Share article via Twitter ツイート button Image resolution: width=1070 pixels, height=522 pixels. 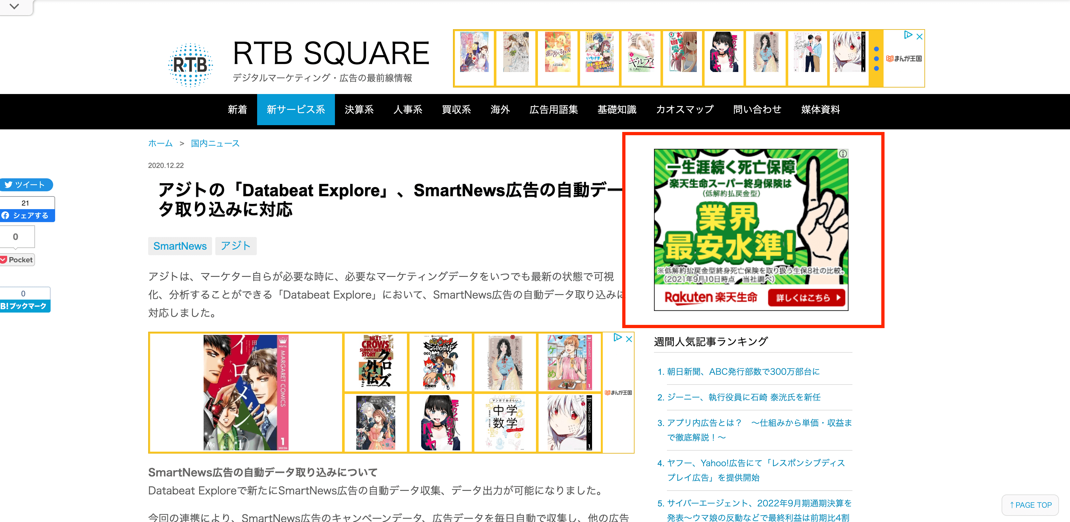[x=26, y=184]
